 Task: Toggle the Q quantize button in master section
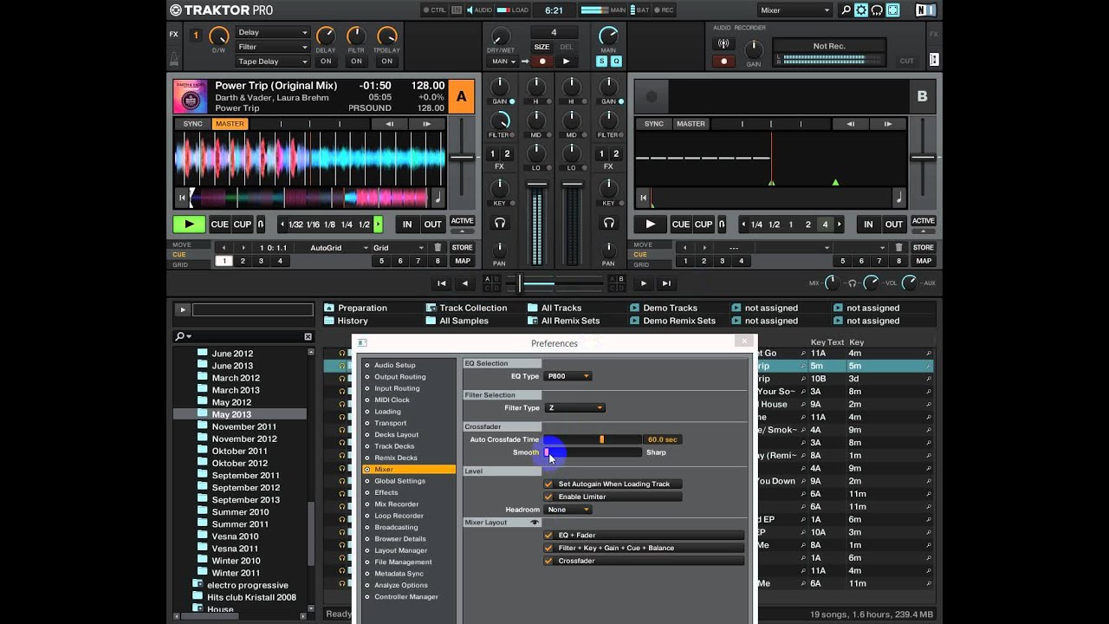tap(616, 62)
